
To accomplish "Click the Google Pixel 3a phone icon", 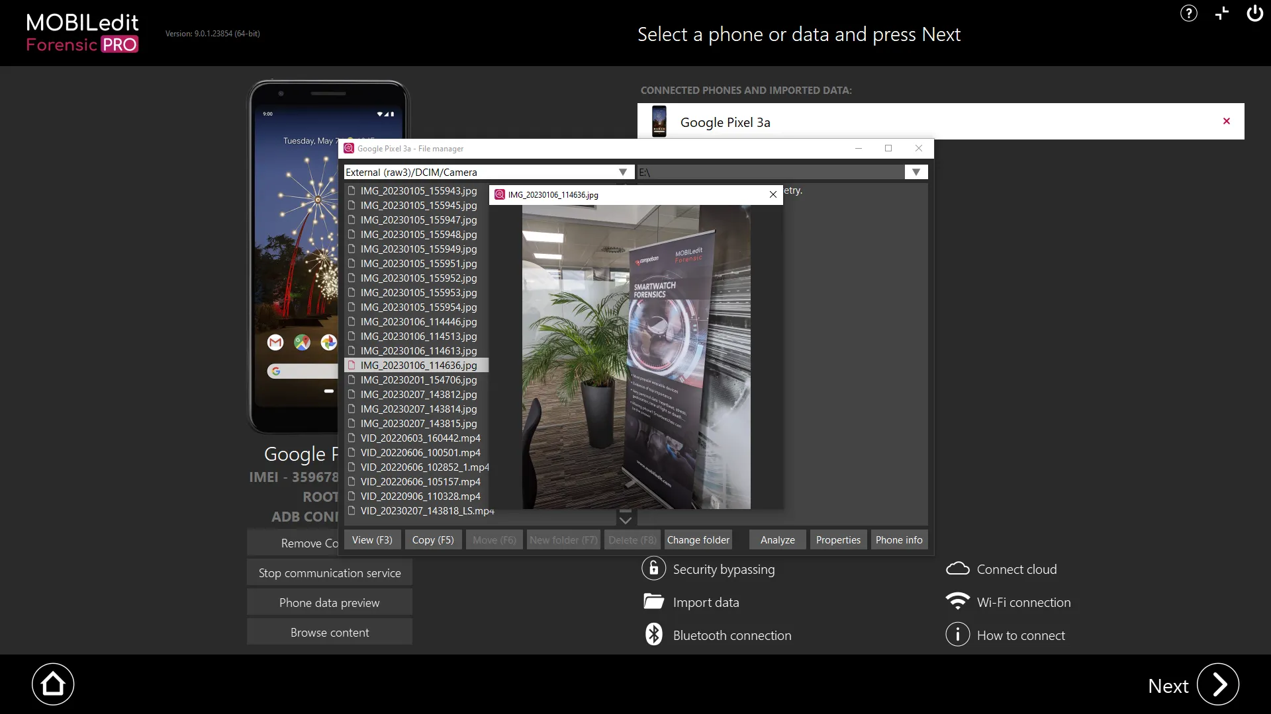I will tap(659, 121).
